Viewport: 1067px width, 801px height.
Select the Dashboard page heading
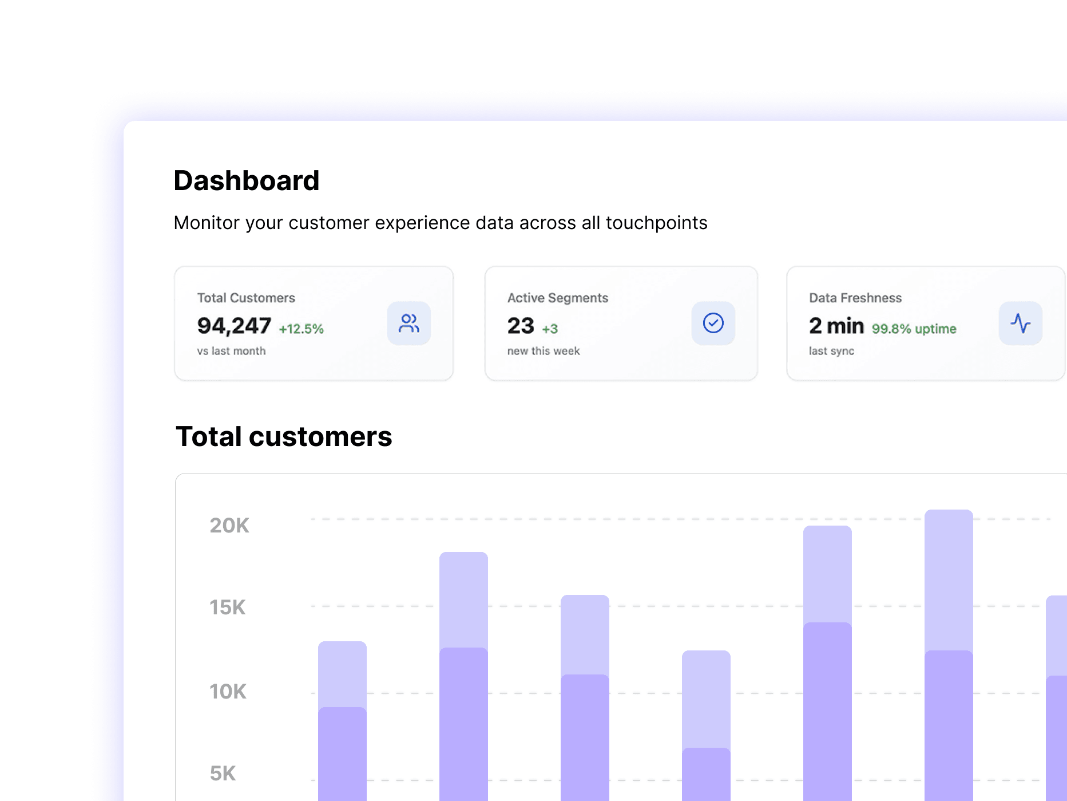tap(247, 180)
